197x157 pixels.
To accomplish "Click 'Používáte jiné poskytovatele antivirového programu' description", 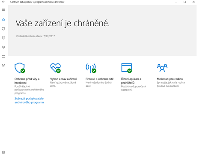I will coord(29,90).
